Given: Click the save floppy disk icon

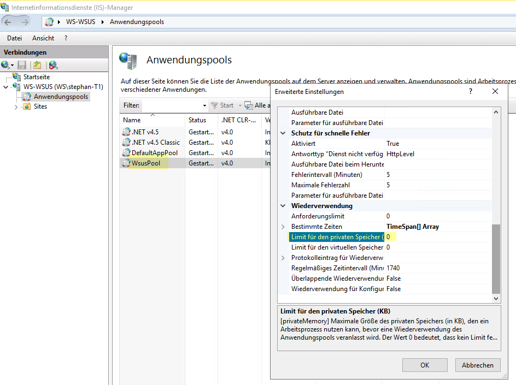Looking at the screenshot, I should tap(22, 65).
